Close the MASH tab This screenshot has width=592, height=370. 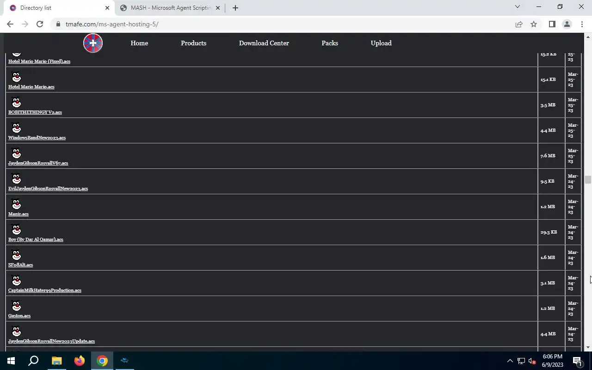coord(218,8)
